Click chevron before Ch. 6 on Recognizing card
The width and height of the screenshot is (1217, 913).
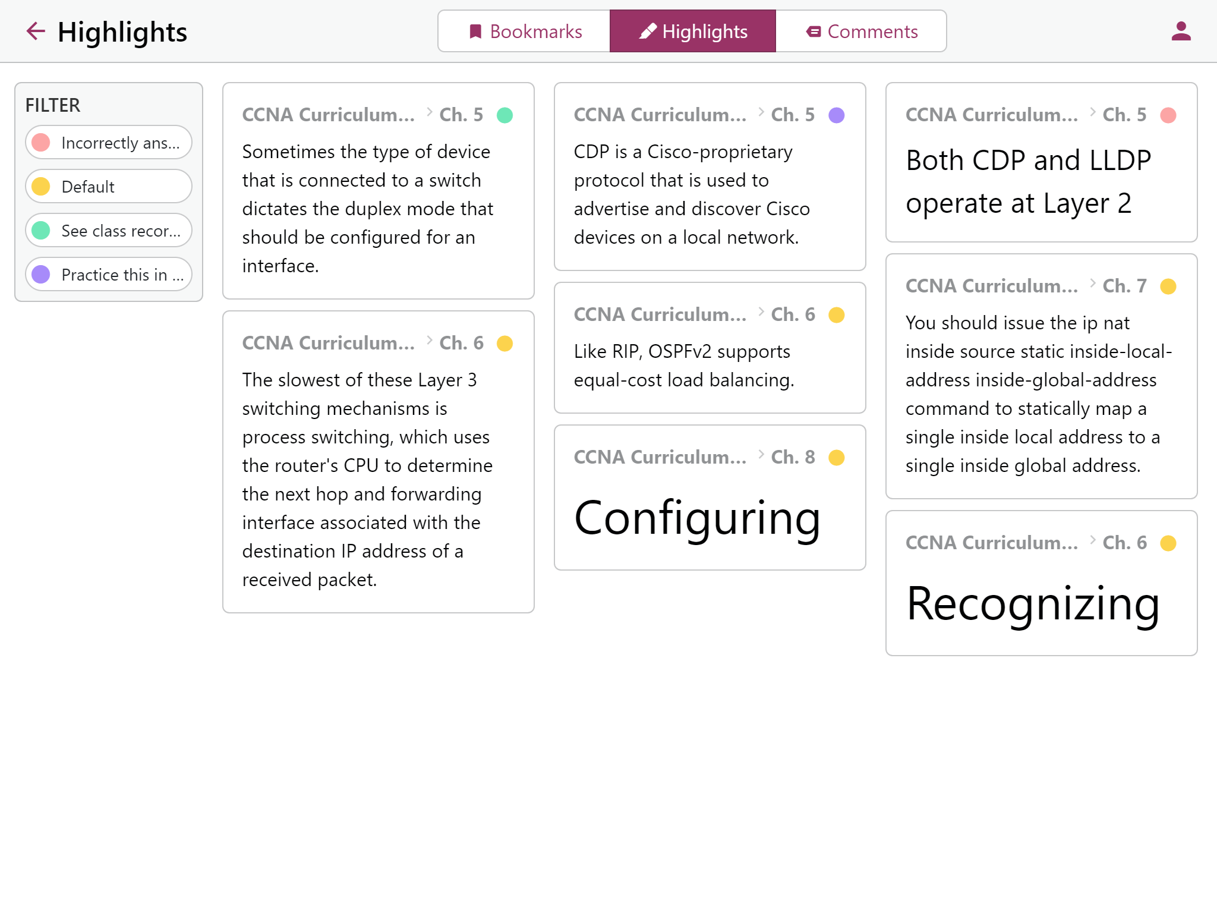(1092, 541)
